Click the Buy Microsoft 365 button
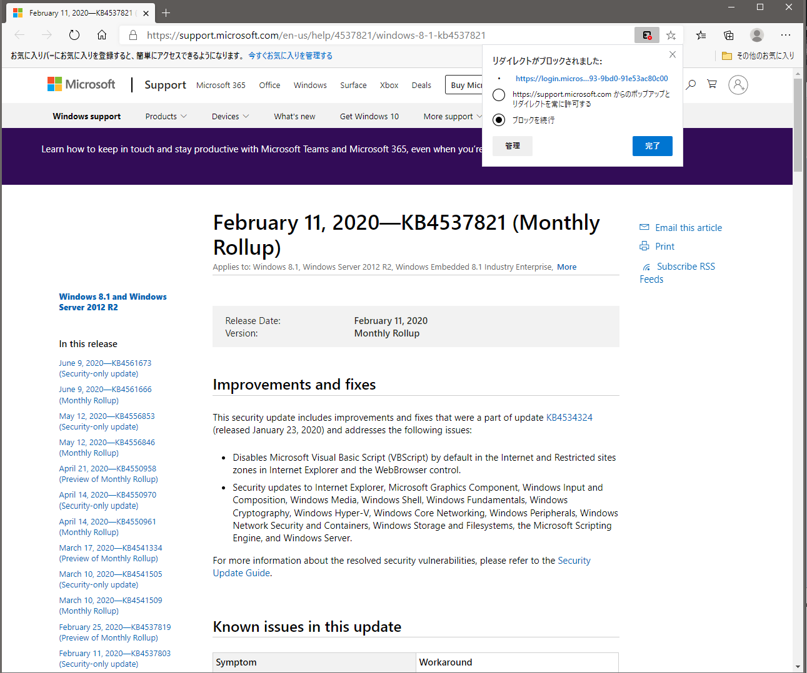This screenshot has width=807, height=673. 464,85
